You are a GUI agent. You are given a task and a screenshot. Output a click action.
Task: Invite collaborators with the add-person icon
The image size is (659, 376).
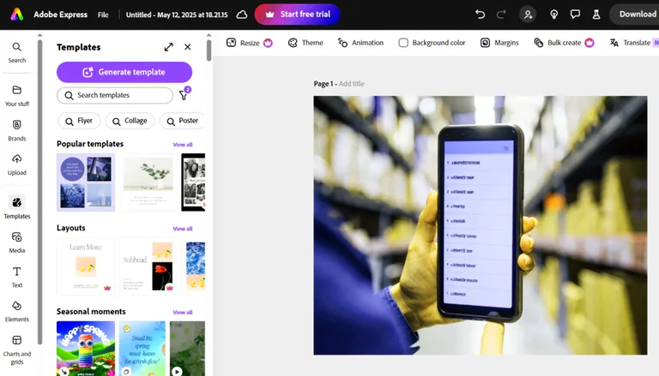(x=528, y=15)
